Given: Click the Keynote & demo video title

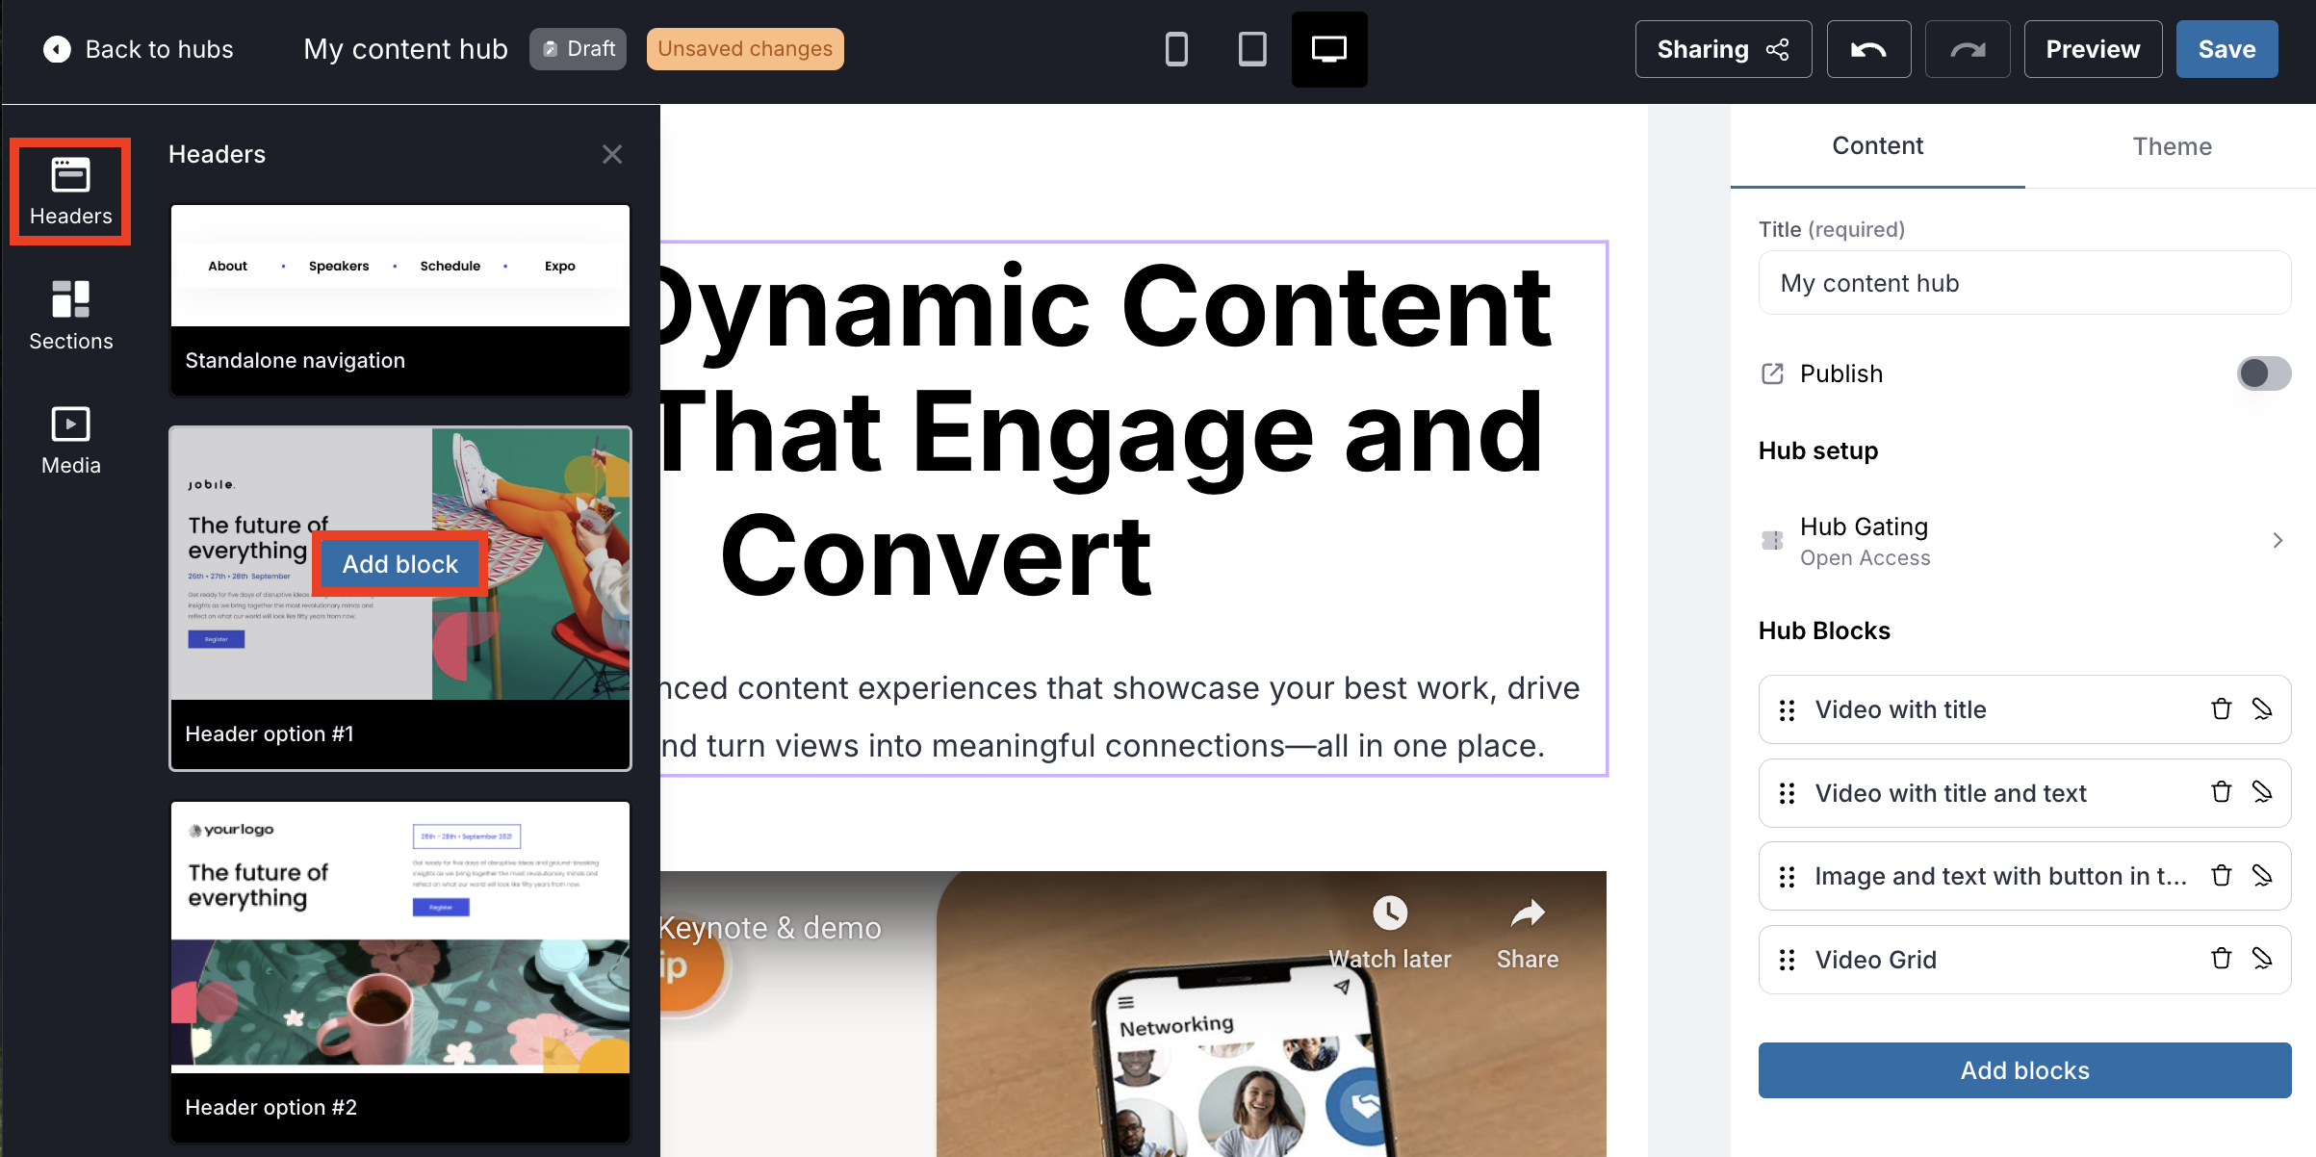Looking at the screenshot, I should click(x=770, y=928).
